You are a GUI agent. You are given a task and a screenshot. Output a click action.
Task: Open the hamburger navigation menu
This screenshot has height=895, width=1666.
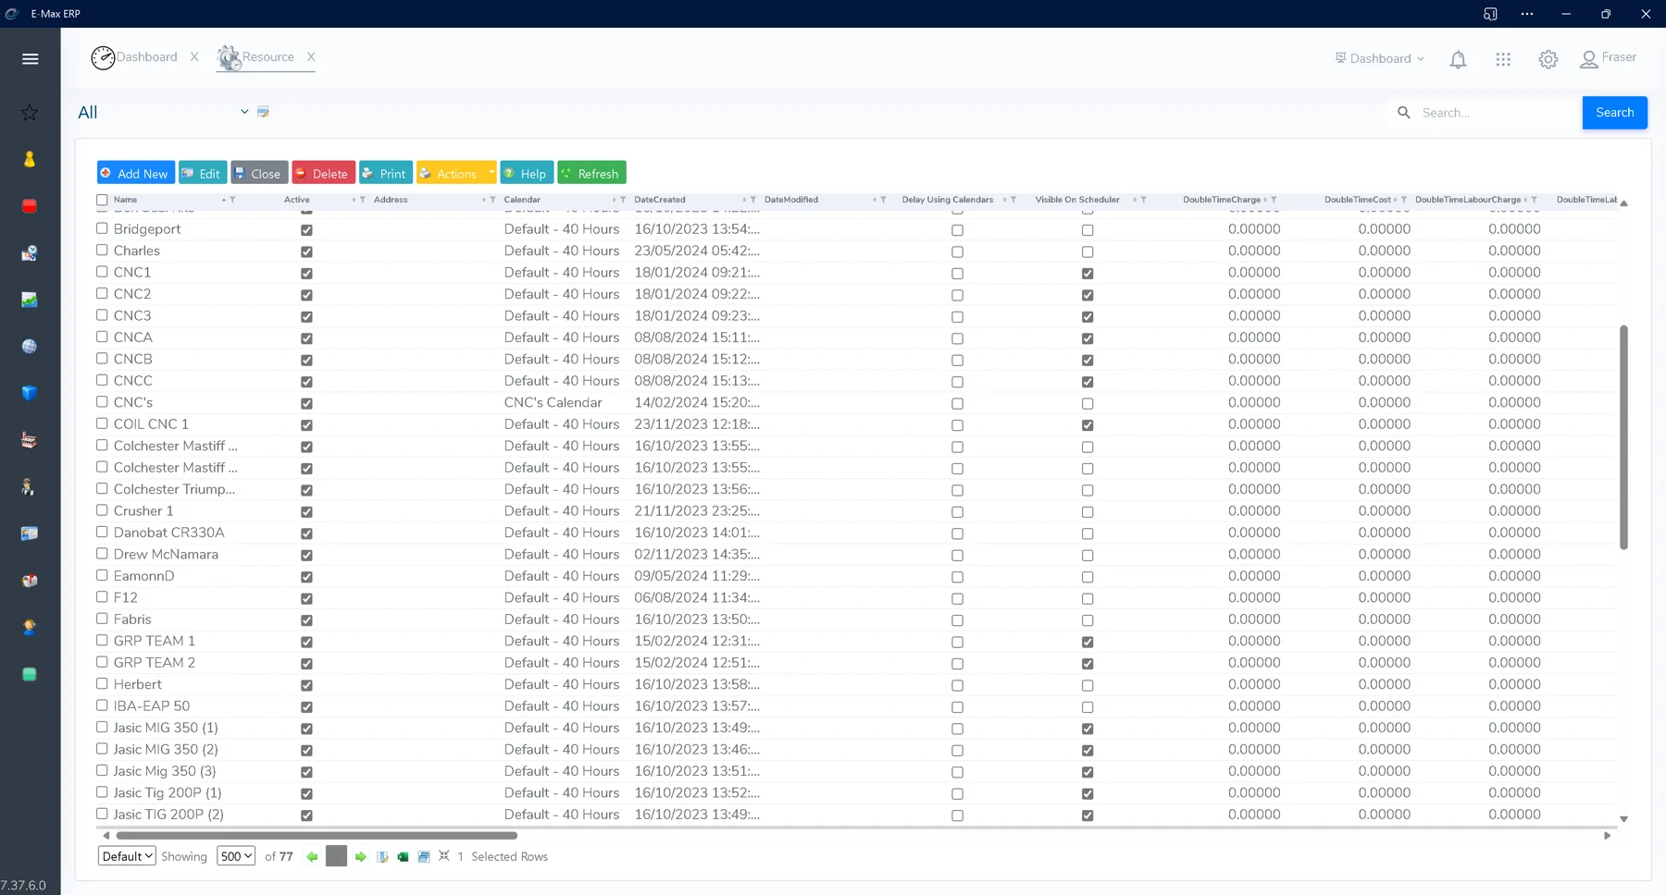[30, 59]
